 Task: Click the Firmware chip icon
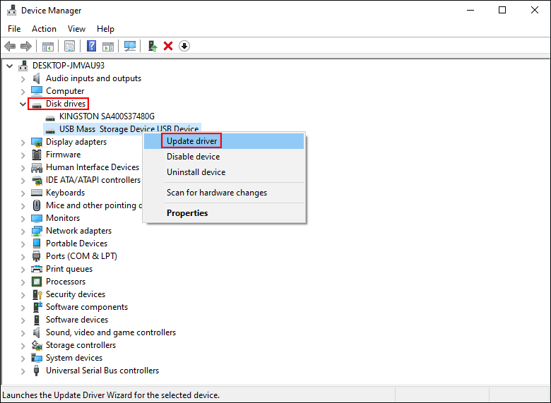tap(37, 155)
